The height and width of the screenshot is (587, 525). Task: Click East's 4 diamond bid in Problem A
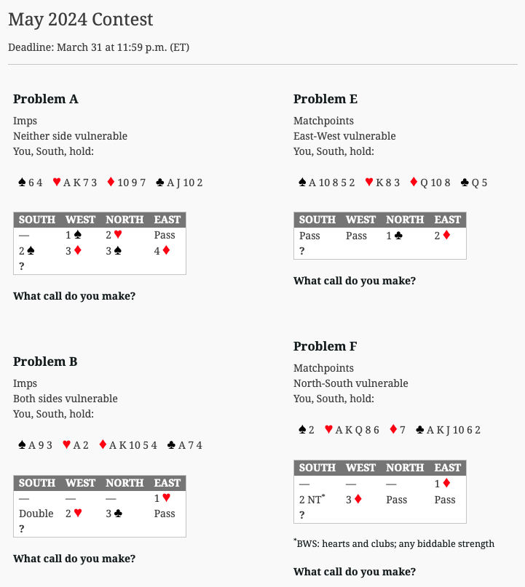162,250
